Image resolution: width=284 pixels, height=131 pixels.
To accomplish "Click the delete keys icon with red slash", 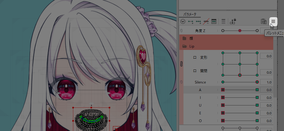I will pyautogui.click(x=206, y=21).
